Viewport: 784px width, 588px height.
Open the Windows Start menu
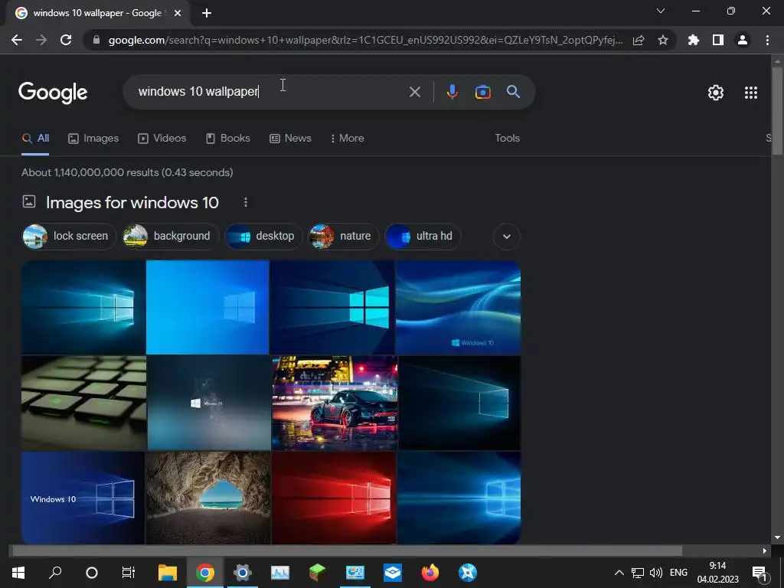tap(18, 573)
